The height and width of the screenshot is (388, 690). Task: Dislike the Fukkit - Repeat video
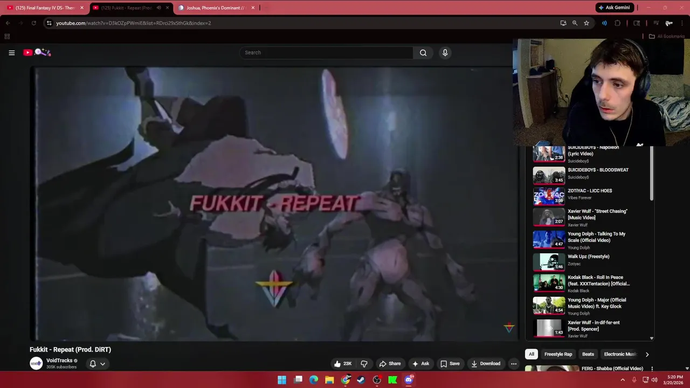pos(364,364)
